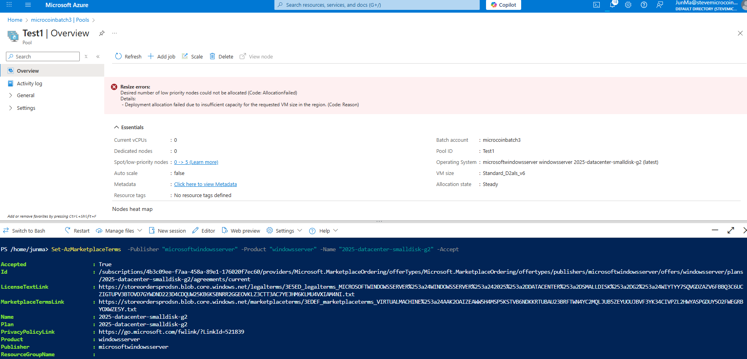Click here to view Metadata link

point(205,184)
